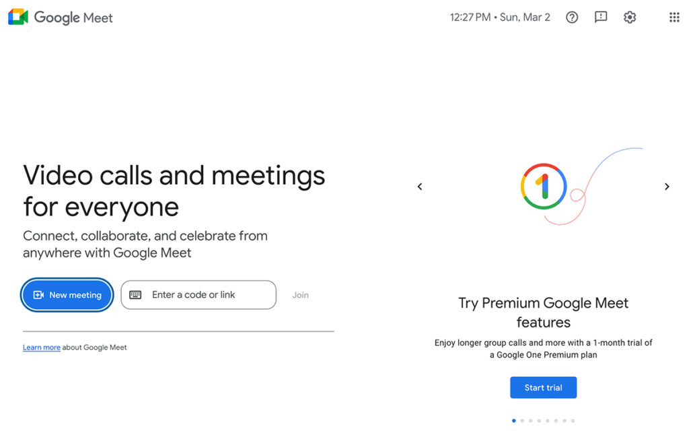Open the Help icon
The height and width of the screenshot is (431, 689).
tap(571, 17)
